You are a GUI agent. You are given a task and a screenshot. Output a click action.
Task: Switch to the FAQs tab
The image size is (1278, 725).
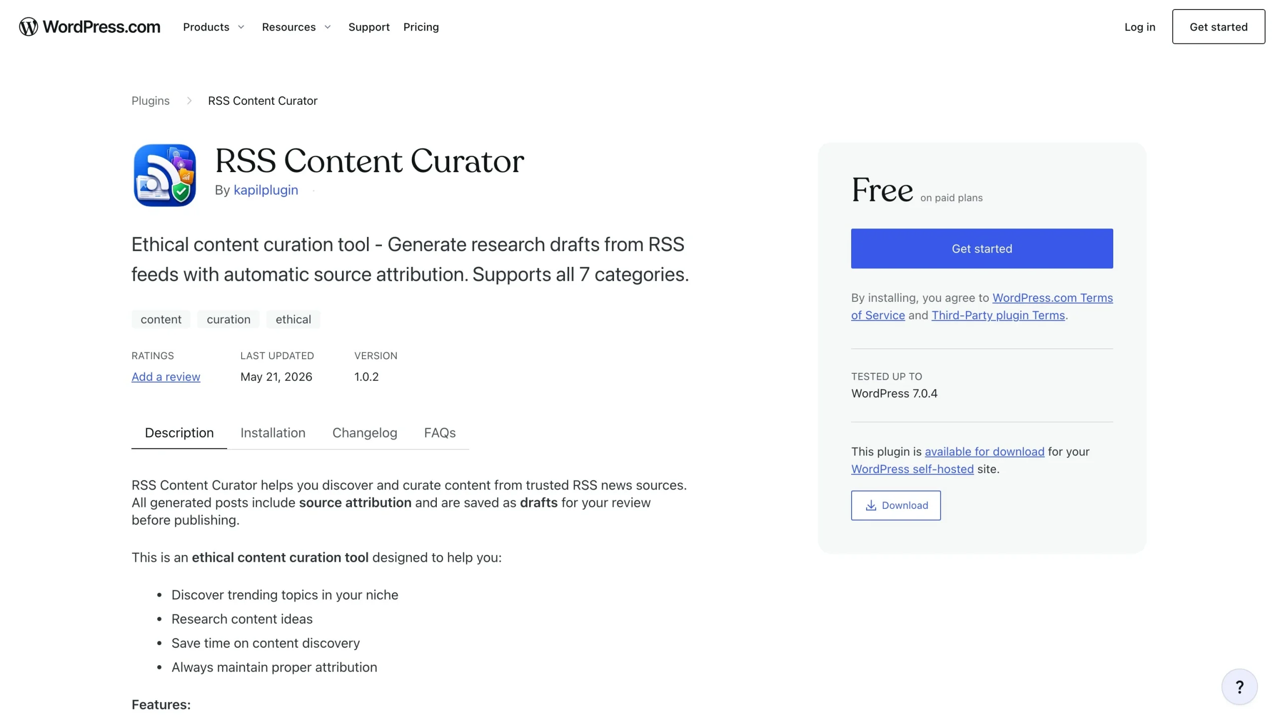[x=440, y=433]
